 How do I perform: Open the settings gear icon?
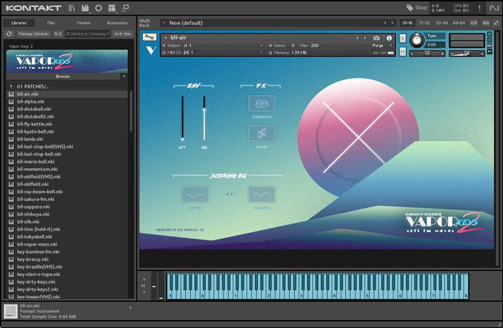point(98,8)
